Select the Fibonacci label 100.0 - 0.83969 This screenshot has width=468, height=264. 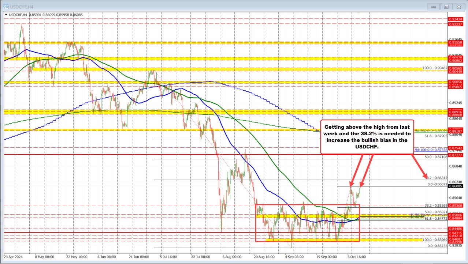(x=435, y=240)
